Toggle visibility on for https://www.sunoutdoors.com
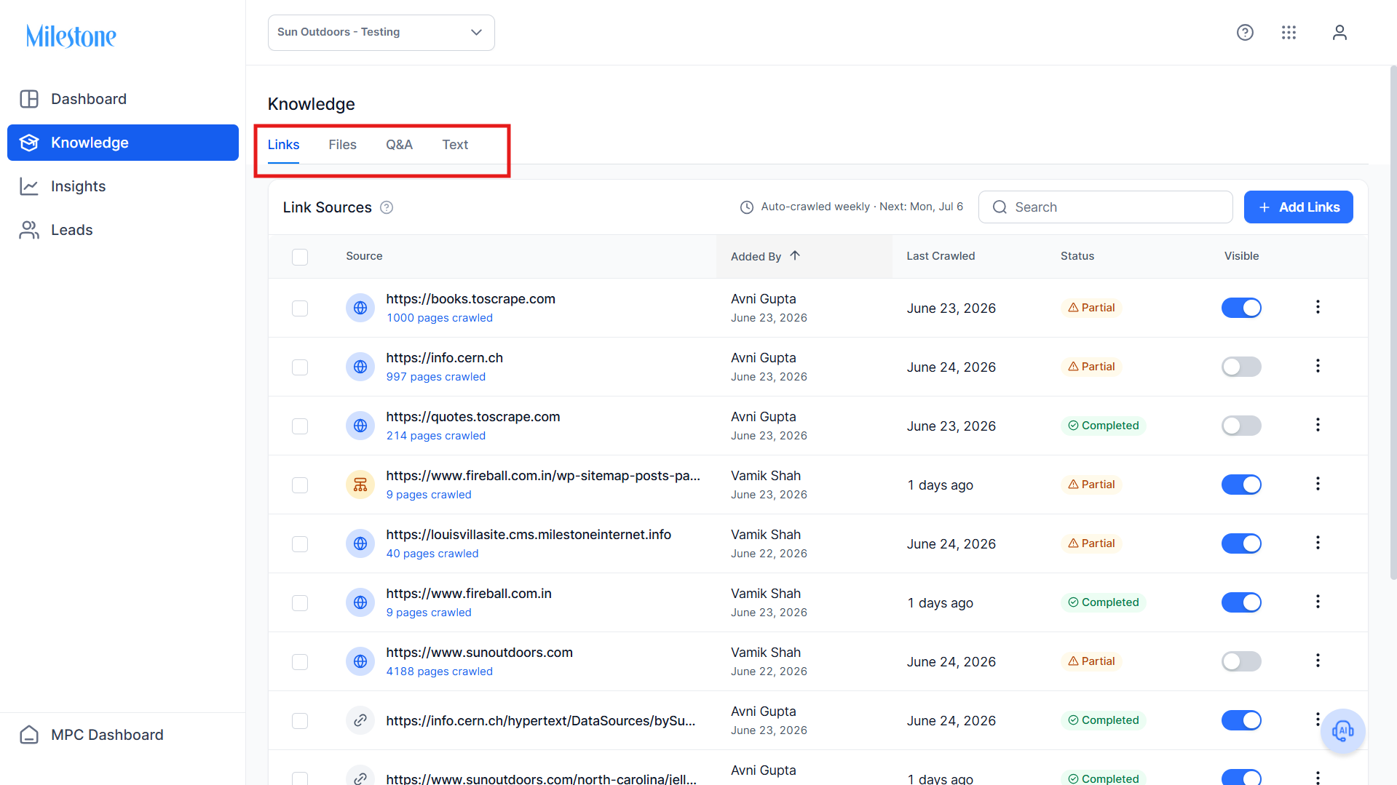 (x=1241, y=661)
